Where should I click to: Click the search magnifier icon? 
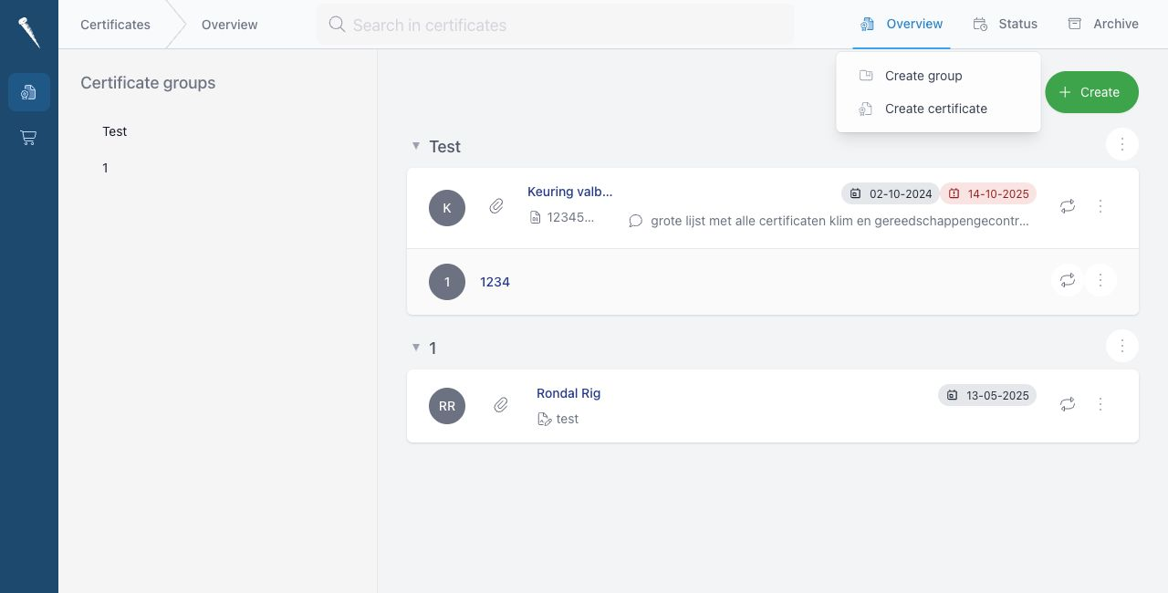(x=337, y=25)
